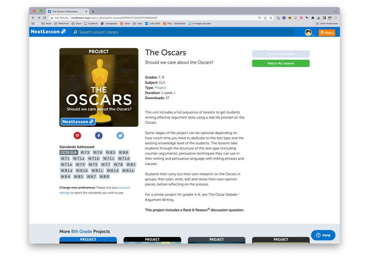Screen dimensions: 369x257
Task: Open the new tab plus button
Action: 93,12
